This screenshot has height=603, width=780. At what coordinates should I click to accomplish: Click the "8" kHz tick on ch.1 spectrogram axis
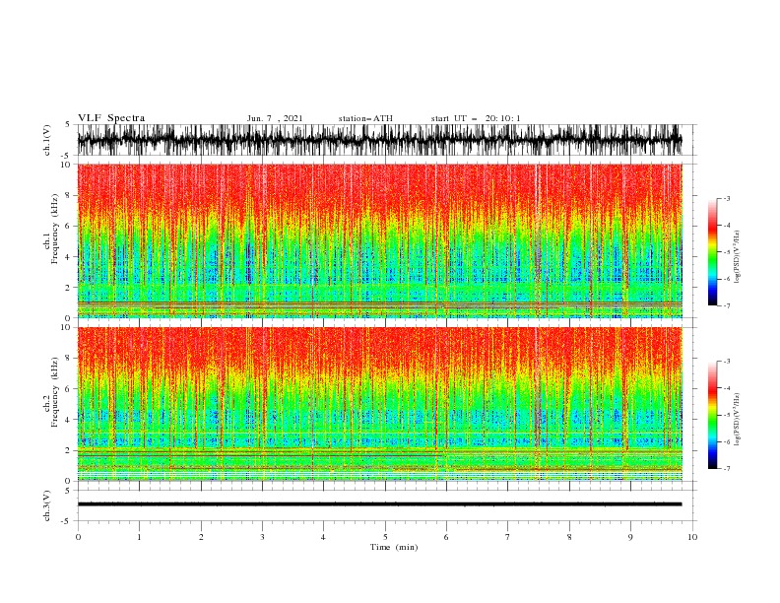coord(69,195)
